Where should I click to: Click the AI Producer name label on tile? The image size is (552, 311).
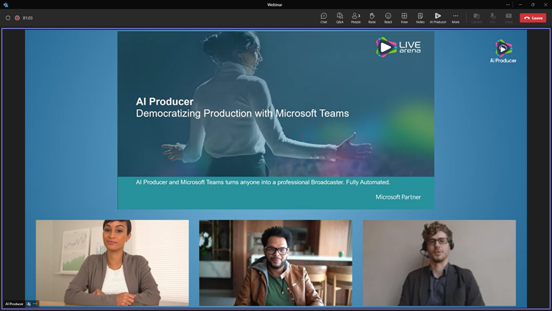[14, 304]
